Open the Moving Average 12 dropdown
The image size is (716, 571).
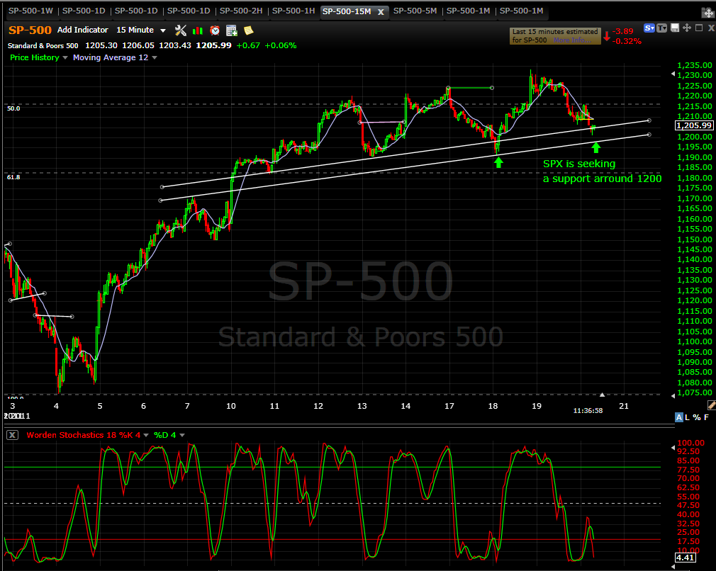[x=155, y=58]
